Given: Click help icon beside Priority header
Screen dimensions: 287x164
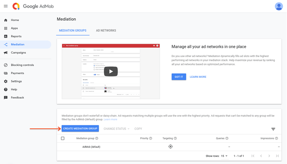Looking at the screenshot, I should tap(151, 138).
